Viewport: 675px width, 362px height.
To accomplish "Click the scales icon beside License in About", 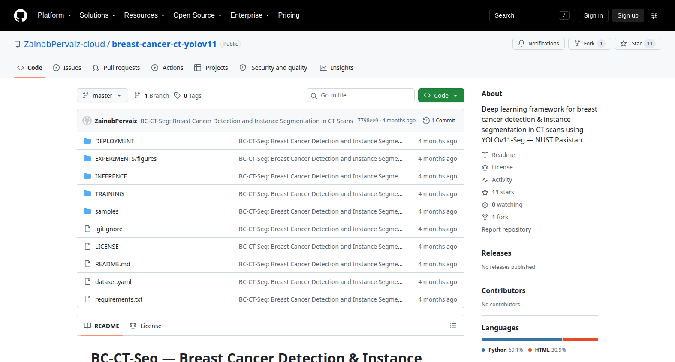I will tap(485, 167).
